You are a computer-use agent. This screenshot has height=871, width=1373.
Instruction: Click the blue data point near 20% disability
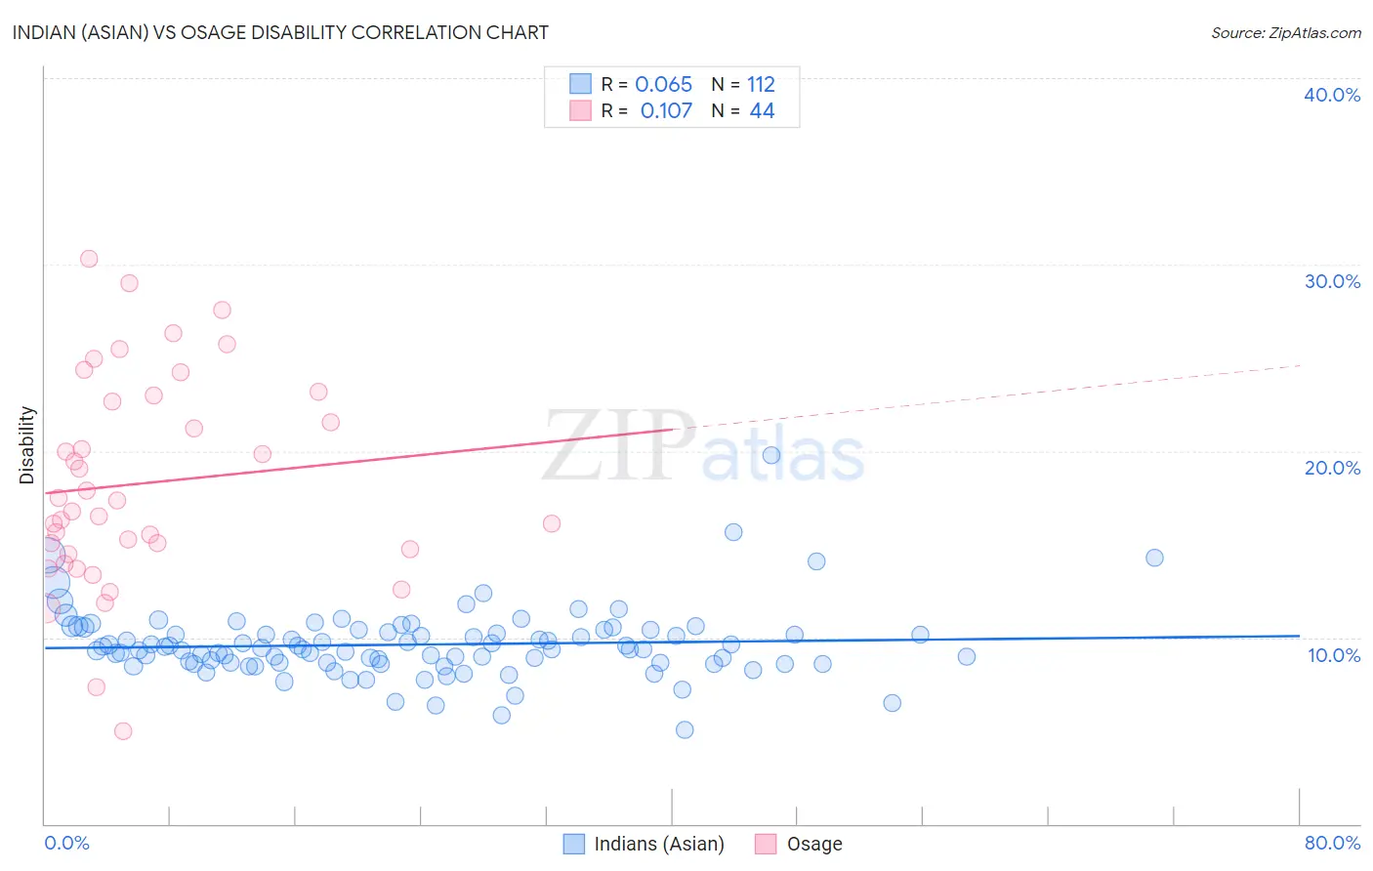tap(771, 455)
